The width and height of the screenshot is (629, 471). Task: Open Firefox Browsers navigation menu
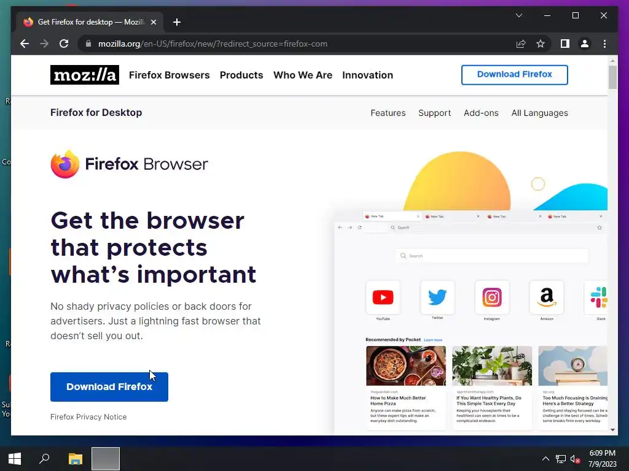click(170, 75)
